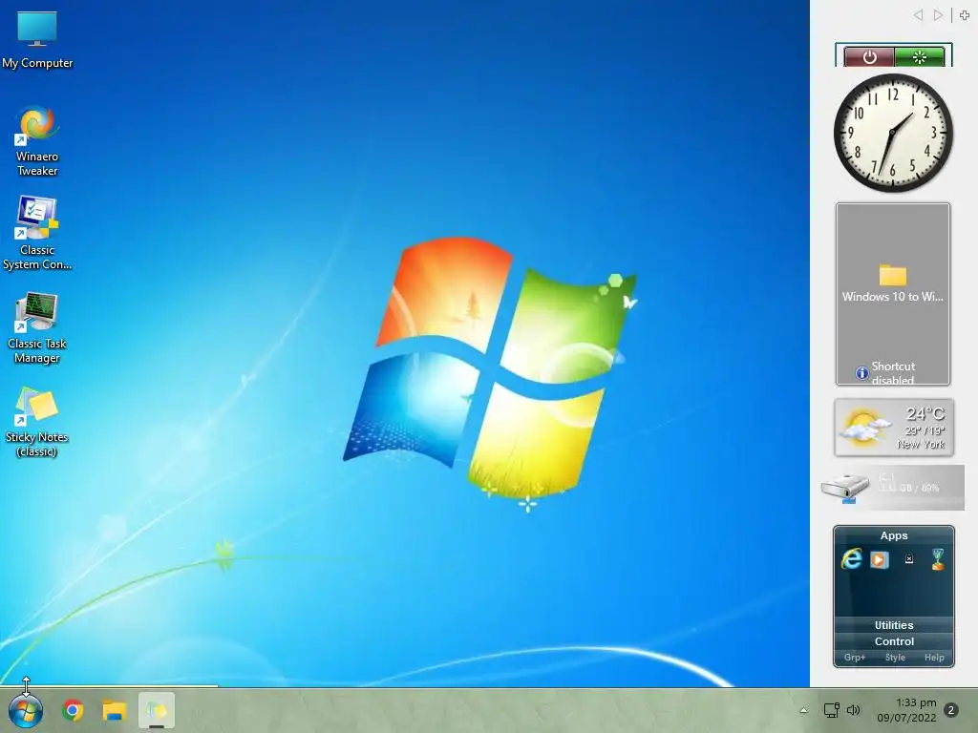Open the taskbar clock 1:33 pm
The image size is (978, 733).
pos(907,710)
